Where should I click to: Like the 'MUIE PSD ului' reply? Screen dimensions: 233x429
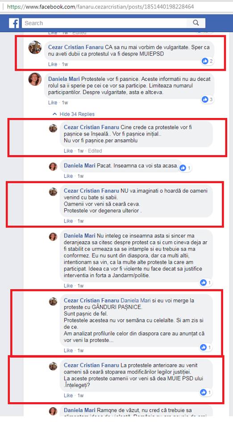(x=68, y=395)
